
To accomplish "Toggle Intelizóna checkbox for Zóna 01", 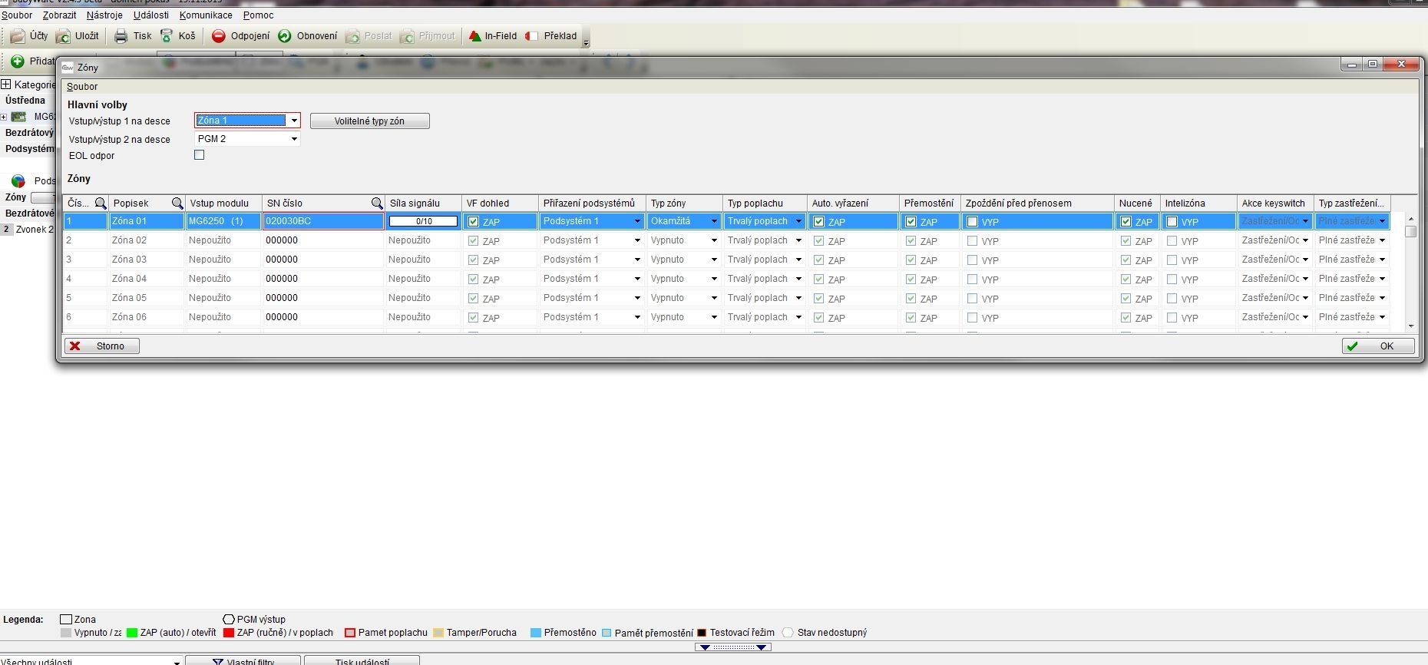I will (1172, 222).
